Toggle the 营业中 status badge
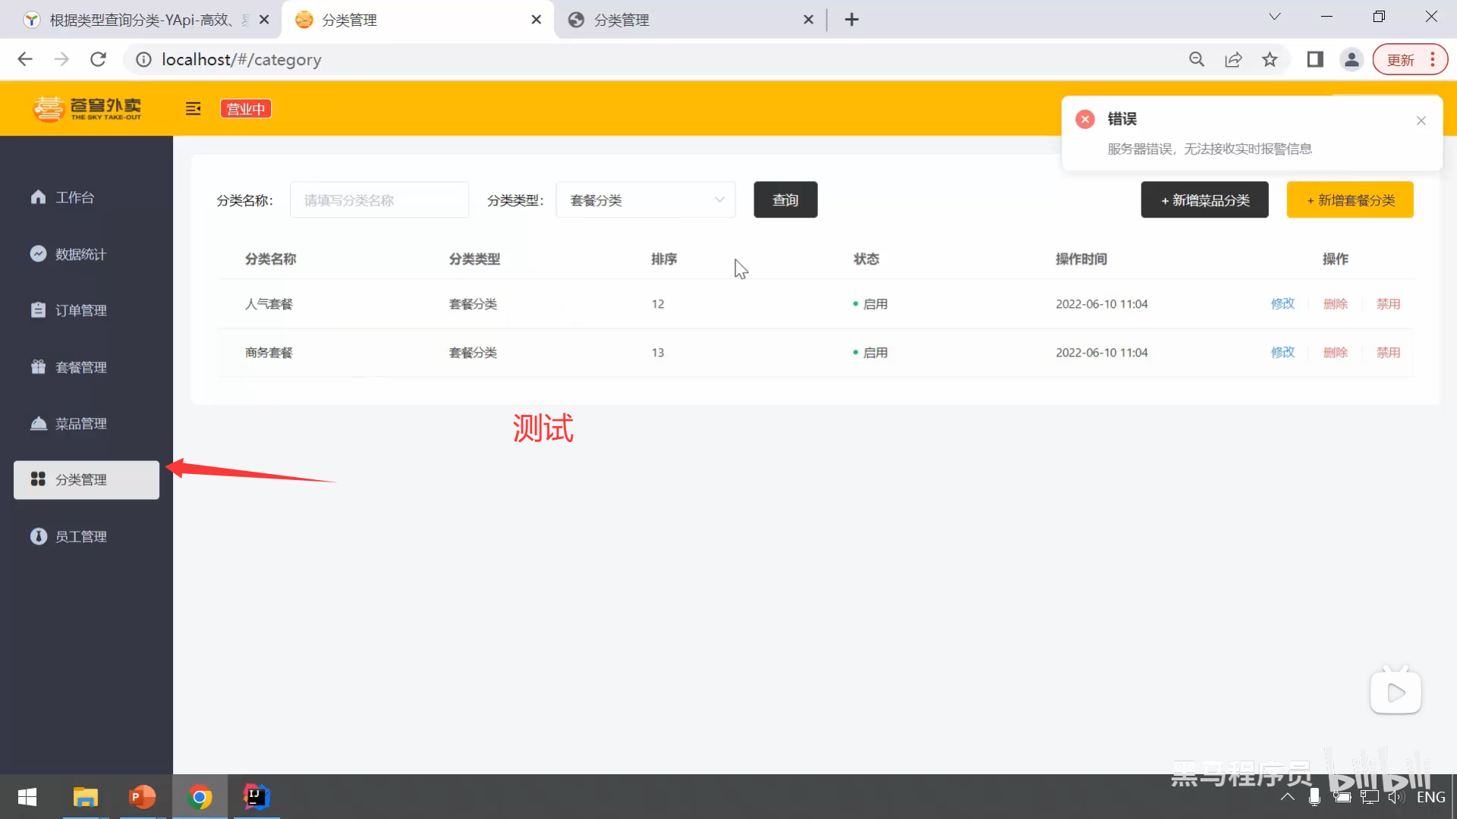 [x=244, y=108]
